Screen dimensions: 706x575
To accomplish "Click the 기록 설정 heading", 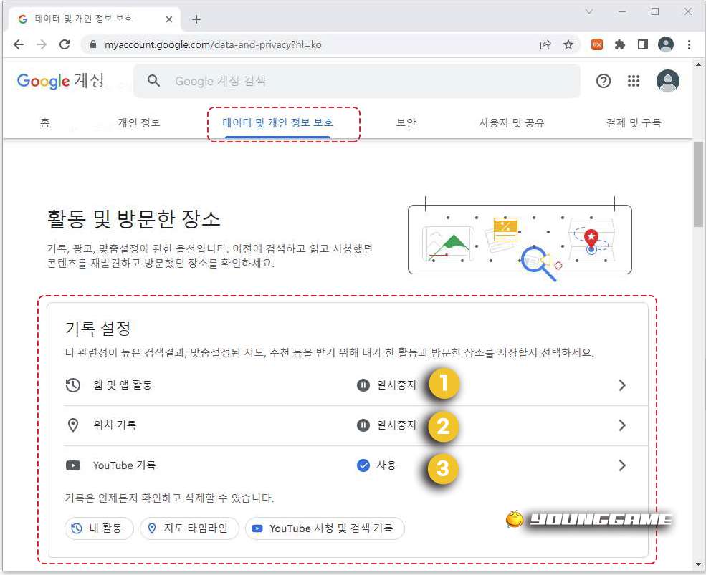I will click(x=97, y=329).
